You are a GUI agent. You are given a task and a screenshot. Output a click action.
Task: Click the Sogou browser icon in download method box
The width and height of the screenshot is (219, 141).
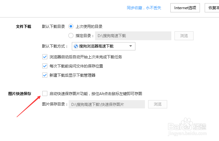(x=76, y=46)
